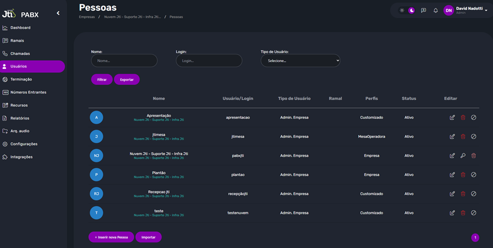Open the chat messages icon in header
Image resolution: width=493 pixels, height=248 pixels.
(x=423, y=11)
